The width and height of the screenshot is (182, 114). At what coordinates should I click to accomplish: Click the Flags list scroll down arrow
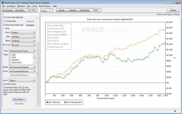pos(34,63)
